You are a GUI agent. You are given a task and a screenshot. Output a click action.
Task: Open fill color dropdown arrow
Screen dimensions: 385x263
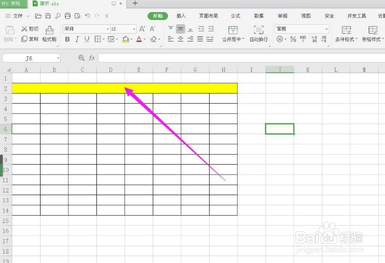click(131, 39)
